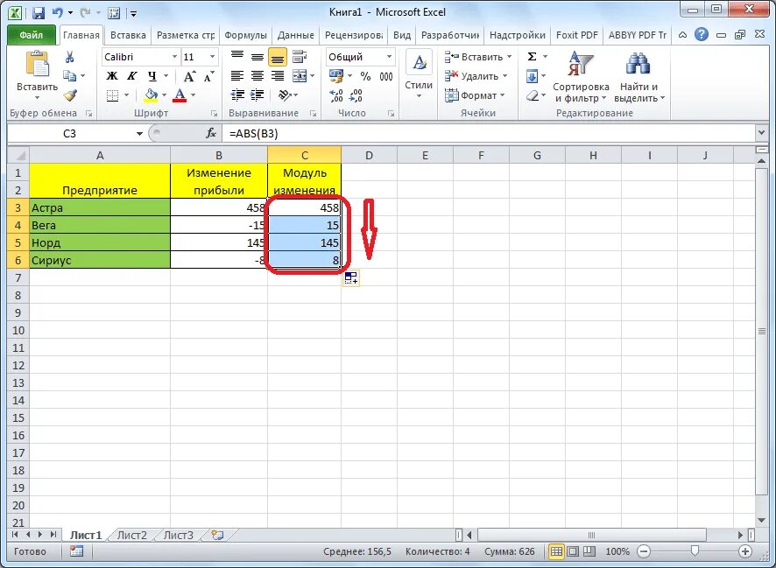Viewport: 776px width, 568px height.
Task: Open the Calibri font name dropdown
Action: (x=174, y=57)
